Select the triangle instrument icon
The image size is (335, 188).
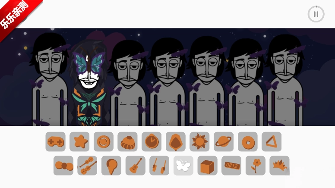[x=272, y=142]
